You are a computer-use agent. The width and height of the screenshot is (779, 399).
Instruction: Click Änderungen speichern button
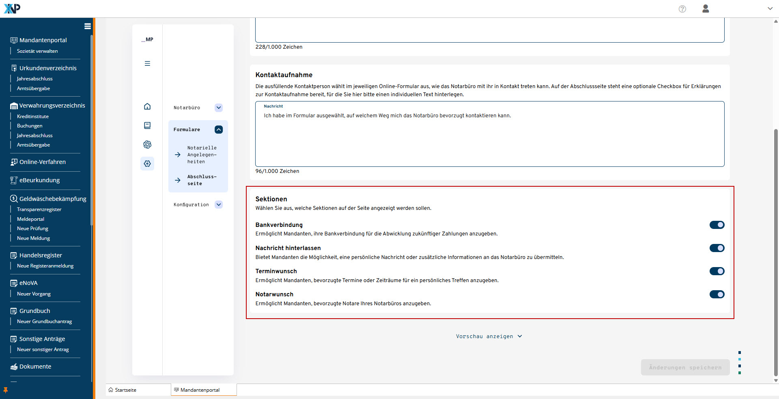685,367
